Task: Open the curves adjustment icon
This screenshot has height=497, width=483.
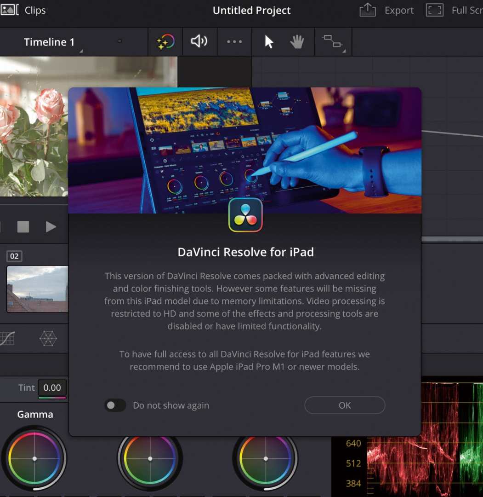Action: click(7, 338)
